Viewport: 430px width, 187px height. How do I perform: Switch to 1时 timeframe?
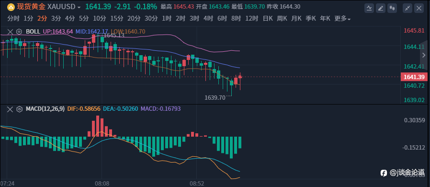click(167, 19)
